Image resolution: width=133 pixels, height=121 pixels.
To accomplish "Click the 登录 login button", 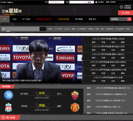I will 89,2.
